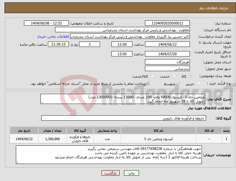Image resolution: width=236 pixels, height=181 pixels.
Task: Select the متوسط purchase type radio
Action: [x=179, y=83]
